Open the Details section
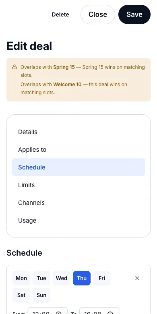 78,132
